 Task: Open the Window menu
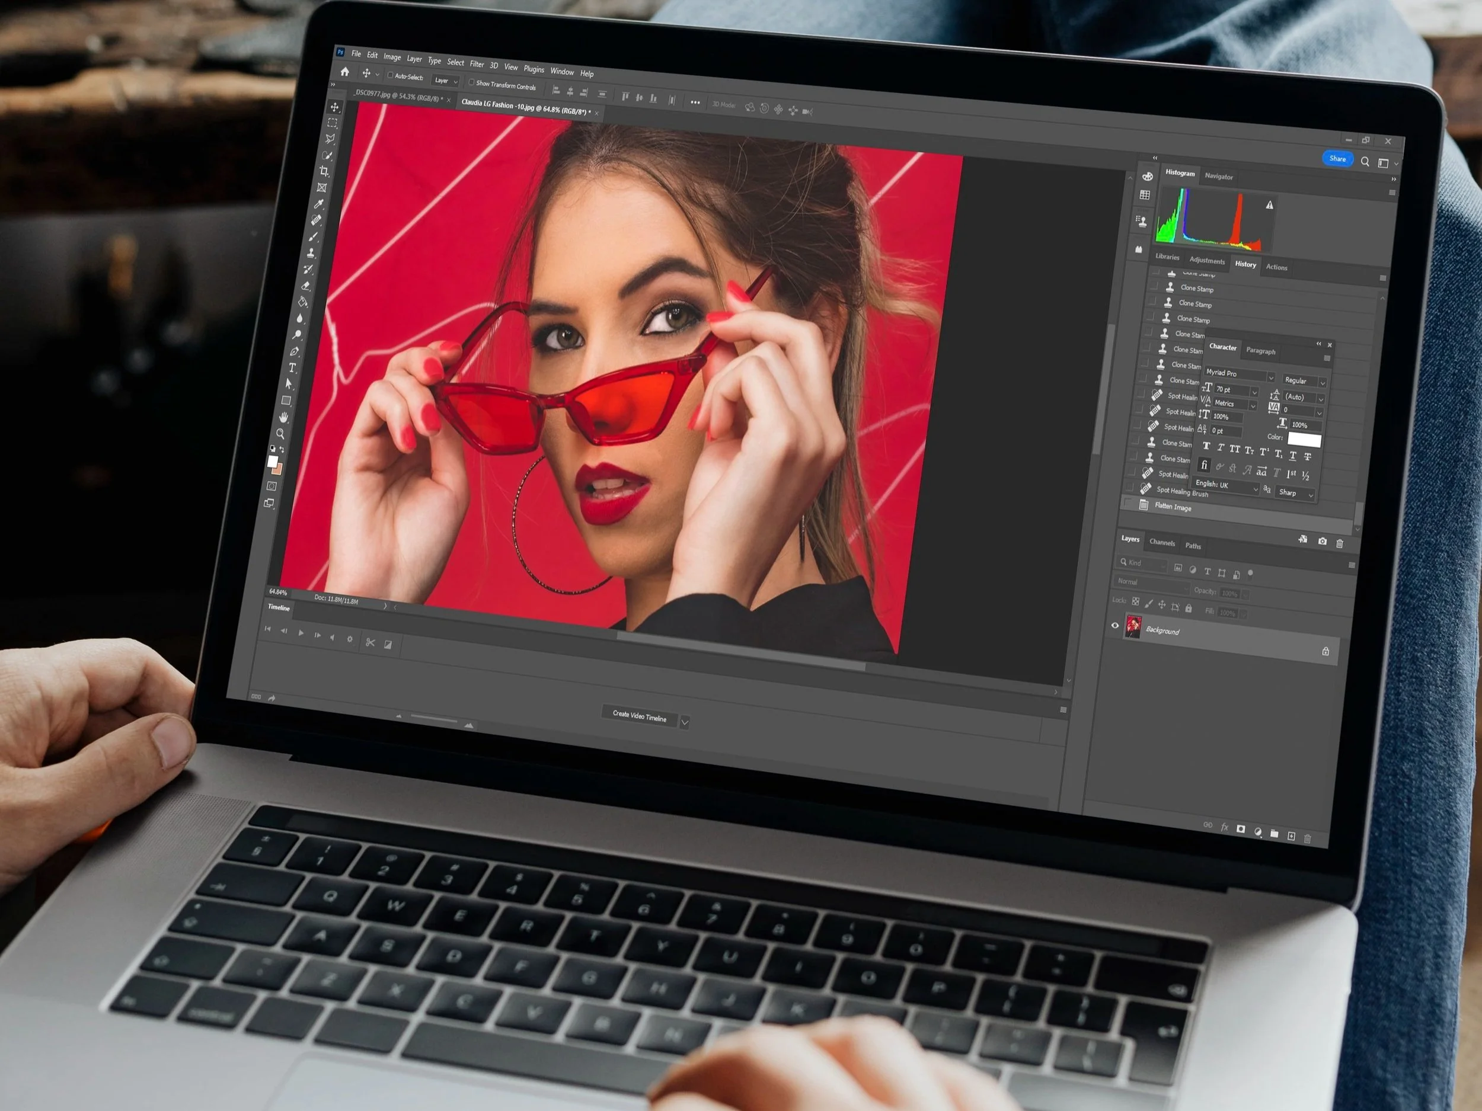[x=562, y=72]
